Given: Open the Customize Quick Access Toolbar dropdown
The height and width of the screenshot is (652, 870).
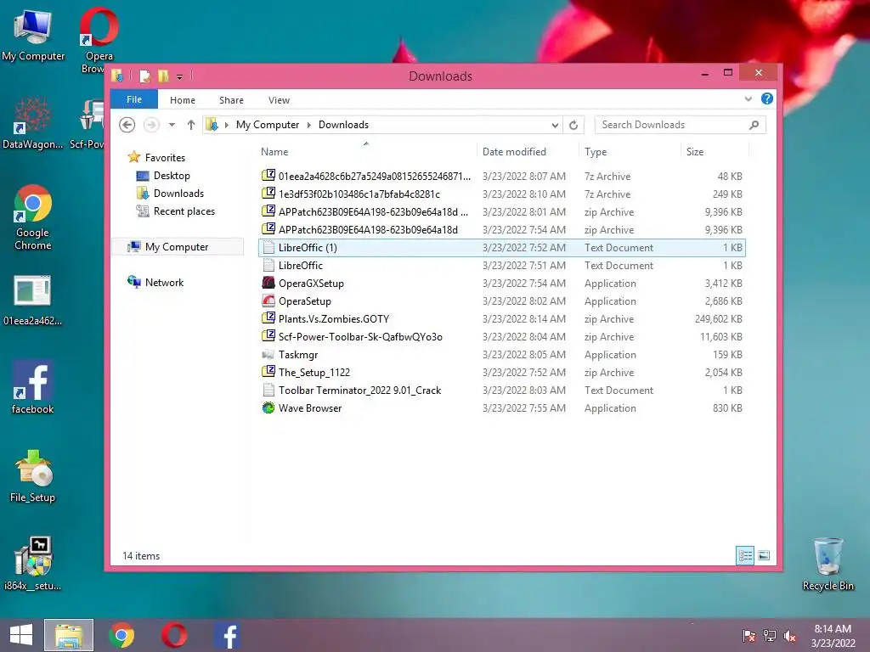Looking at the screenshot, I should point(180,76).
